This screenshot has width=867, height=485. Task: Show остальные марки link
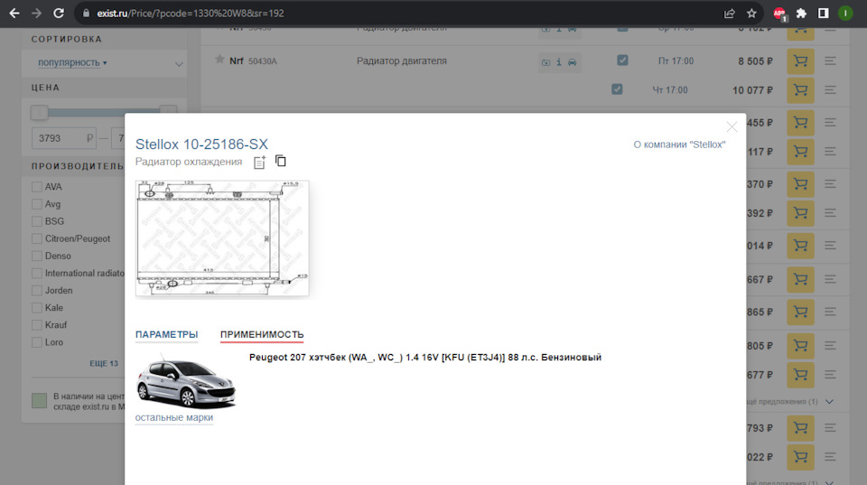174,417
